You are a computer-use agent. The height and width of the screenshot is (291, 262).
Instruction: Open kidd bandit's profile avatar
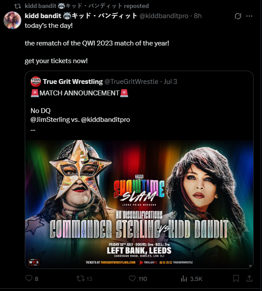click(12, 20)
